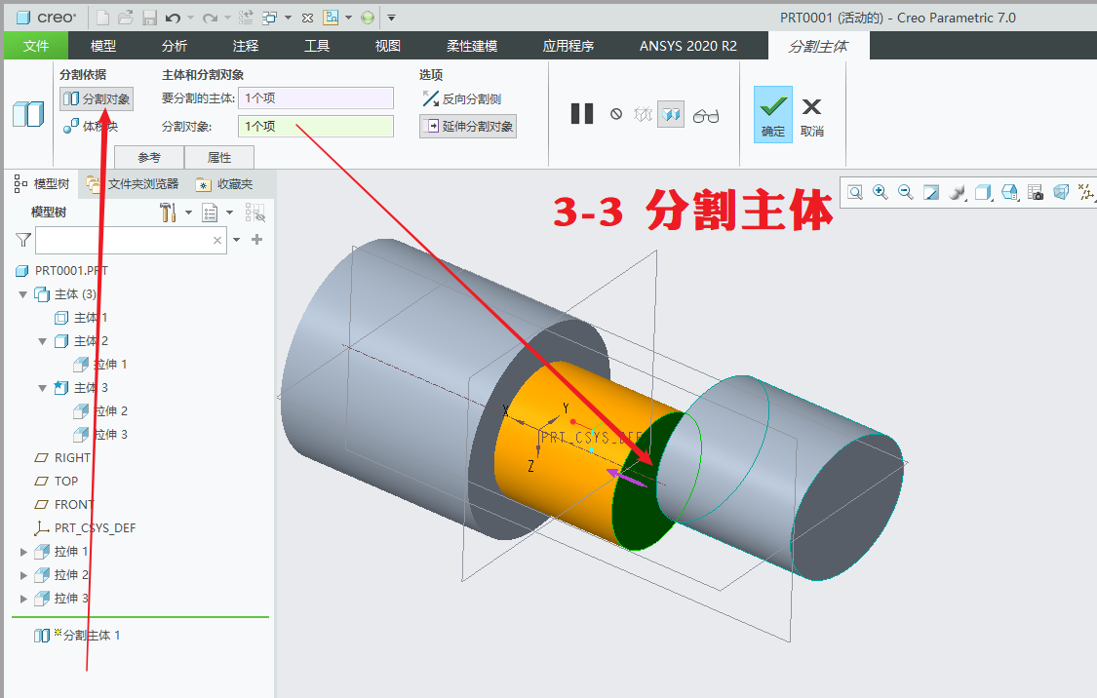
Task: Switch to the 分析 ribbon tab
Action: pos(175,46)
